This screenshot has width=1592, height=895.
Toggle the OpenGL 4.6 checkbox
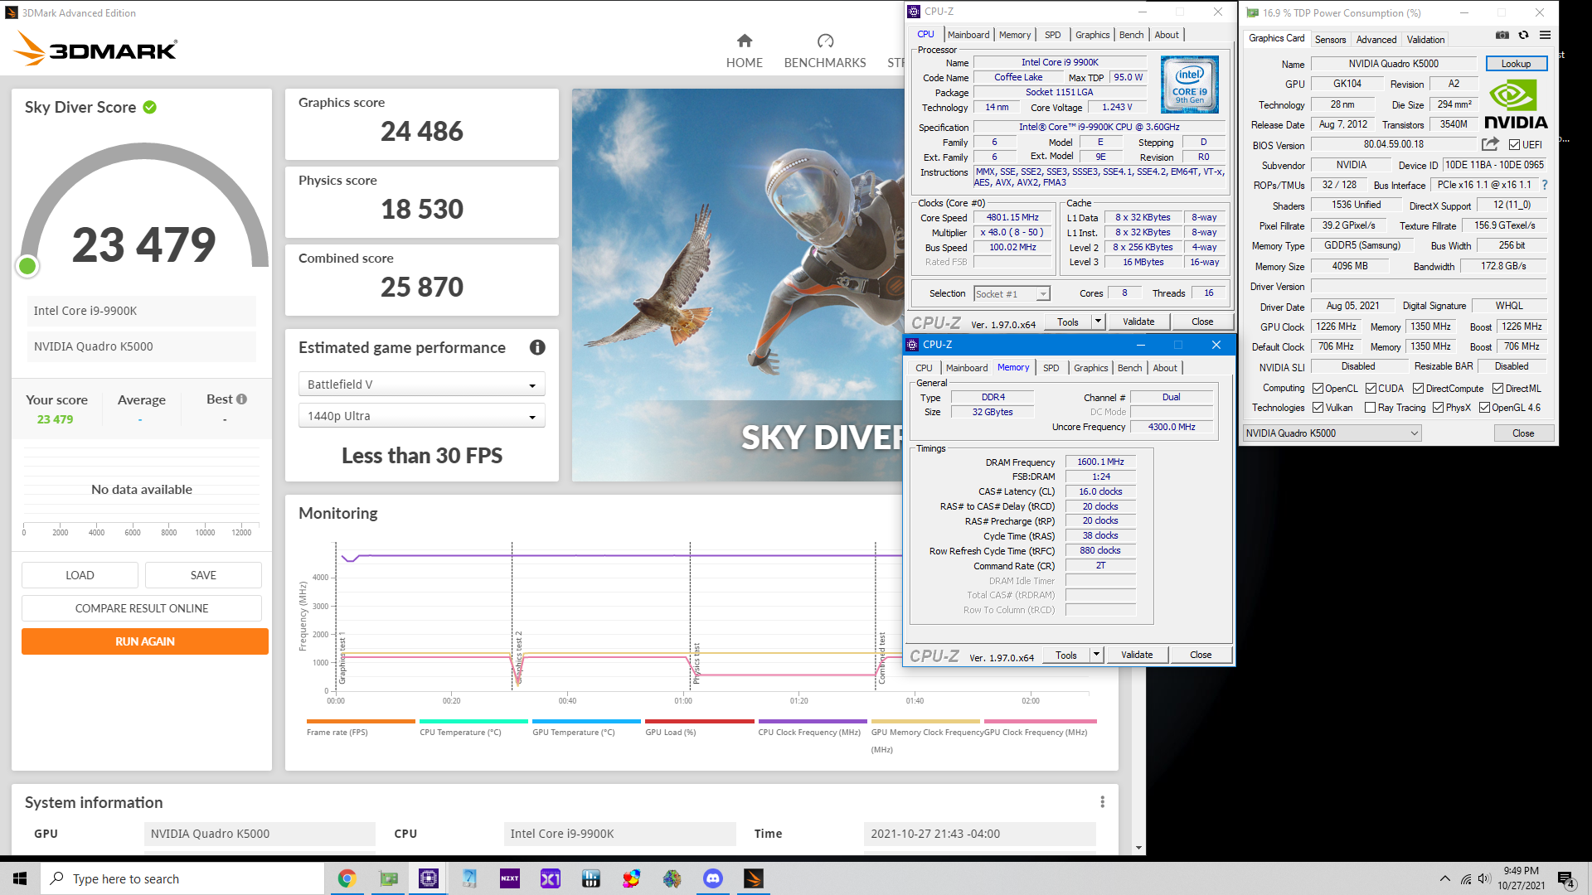(x=1484, y=407)
